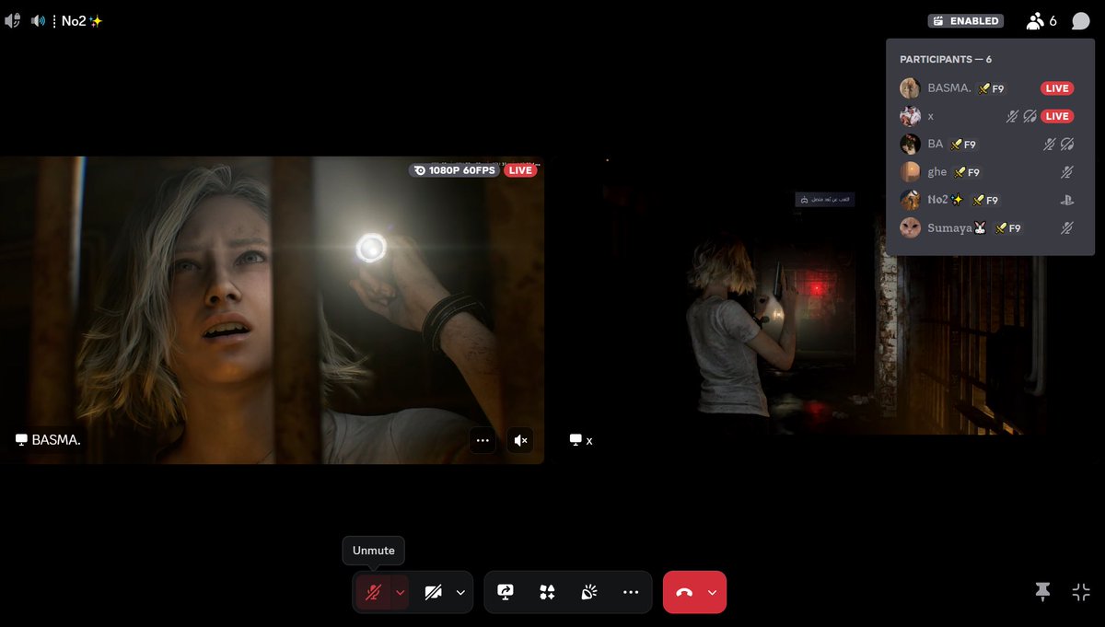
Task: Click user x's avatar in participants
Action: tap(910, 116)
